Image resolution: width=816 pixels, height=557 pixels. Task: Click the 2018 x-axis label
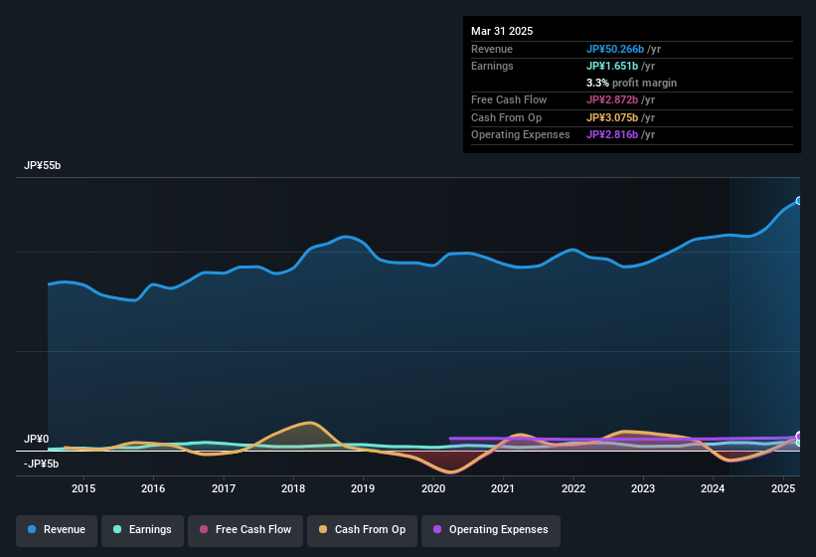[293, 488]
